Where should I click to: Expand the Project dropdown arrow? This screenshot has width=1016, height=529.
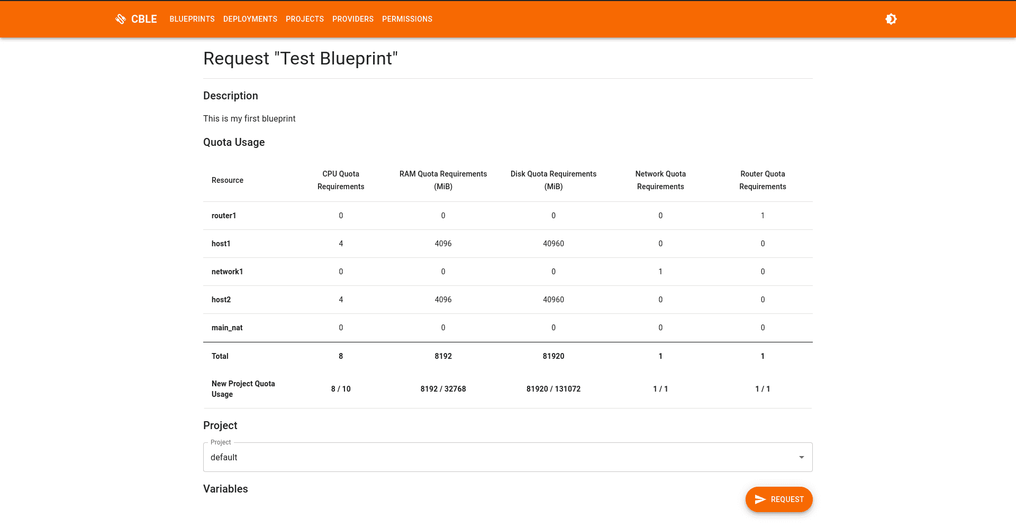(801, 457)
